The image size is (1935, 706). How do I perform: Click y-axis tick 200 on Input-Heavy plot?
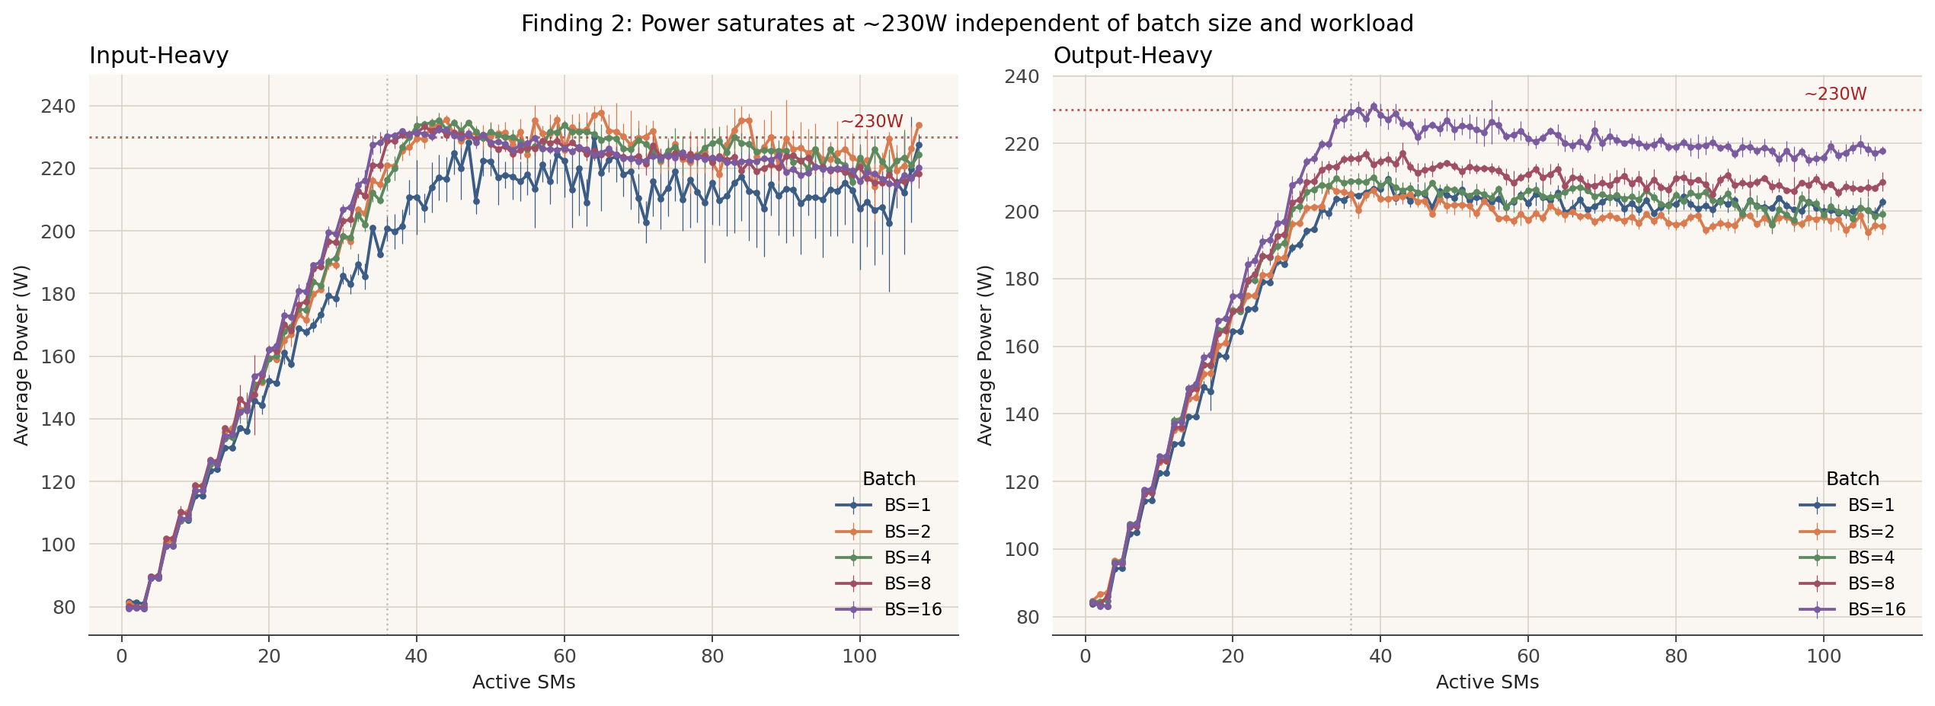click(x=59, y=232)
